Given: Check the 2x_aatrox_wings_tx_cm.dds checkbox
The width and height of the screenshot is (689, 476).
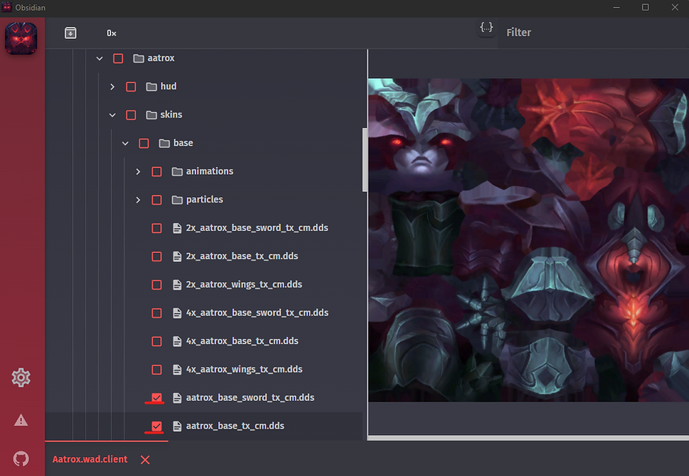Looking at the screenshot, I should pos(156,285).
